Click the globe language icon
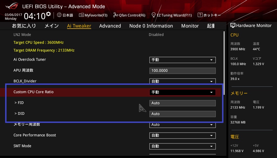The height and width of the screenshot is (158, 277). click(59, 15)
